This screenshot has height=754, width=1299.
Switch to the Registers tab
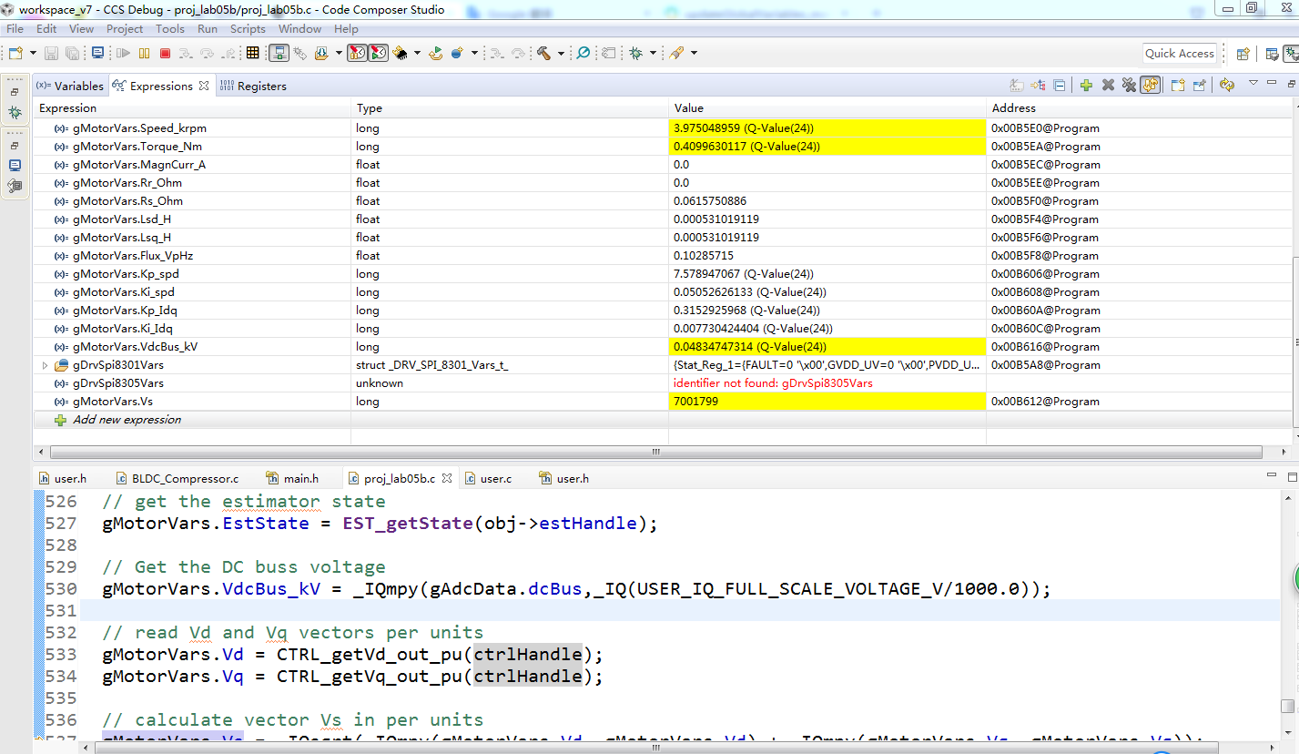click(x=261, y=87)
